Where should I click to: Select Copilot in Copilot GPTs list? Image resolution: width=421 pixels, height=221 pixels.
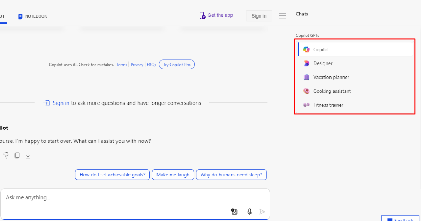click(355, 49)
